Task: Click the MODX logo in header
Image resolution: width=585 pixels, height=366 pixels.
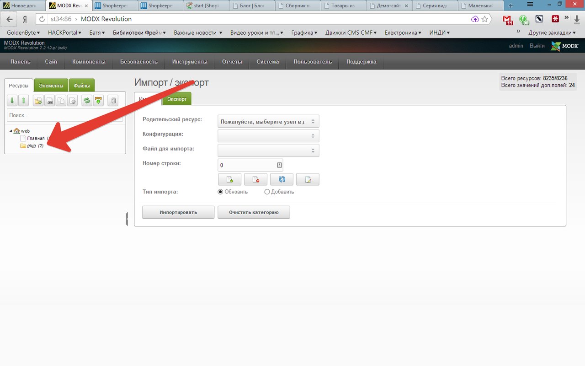Action: point(565,46)
